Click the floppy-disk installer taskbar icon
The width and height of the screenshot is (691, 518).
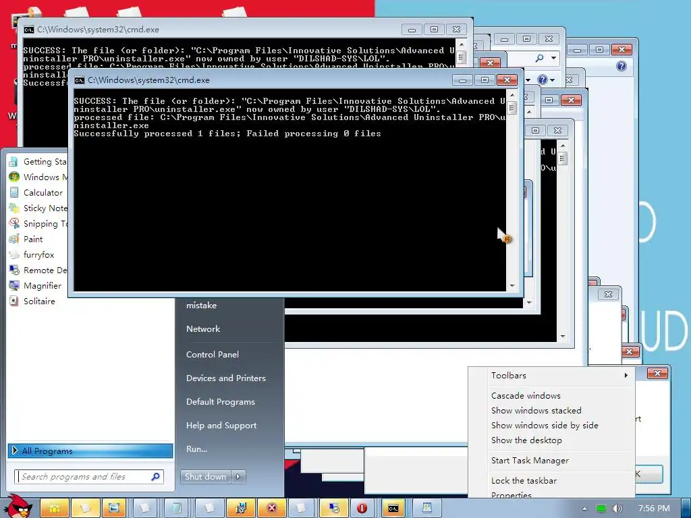point(241,509)
